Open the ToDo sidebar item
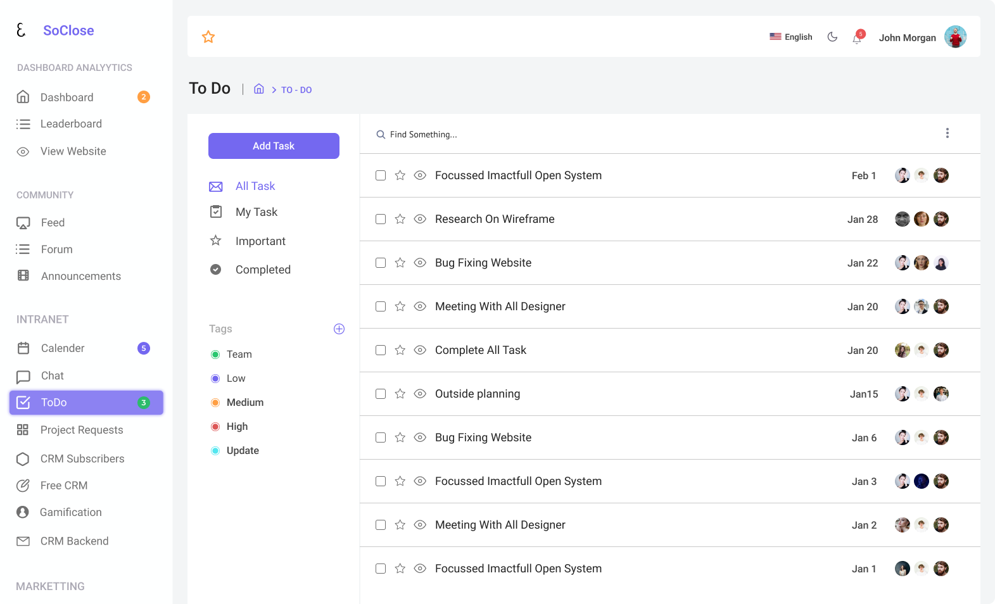Image resolution: width=995 pixels, height=604 pixels. pos(86,403)
